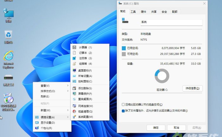The height and width of the screenshot is (137, 222).
Task: Click the 驱动器 C: label
Action: pos(162,90)
